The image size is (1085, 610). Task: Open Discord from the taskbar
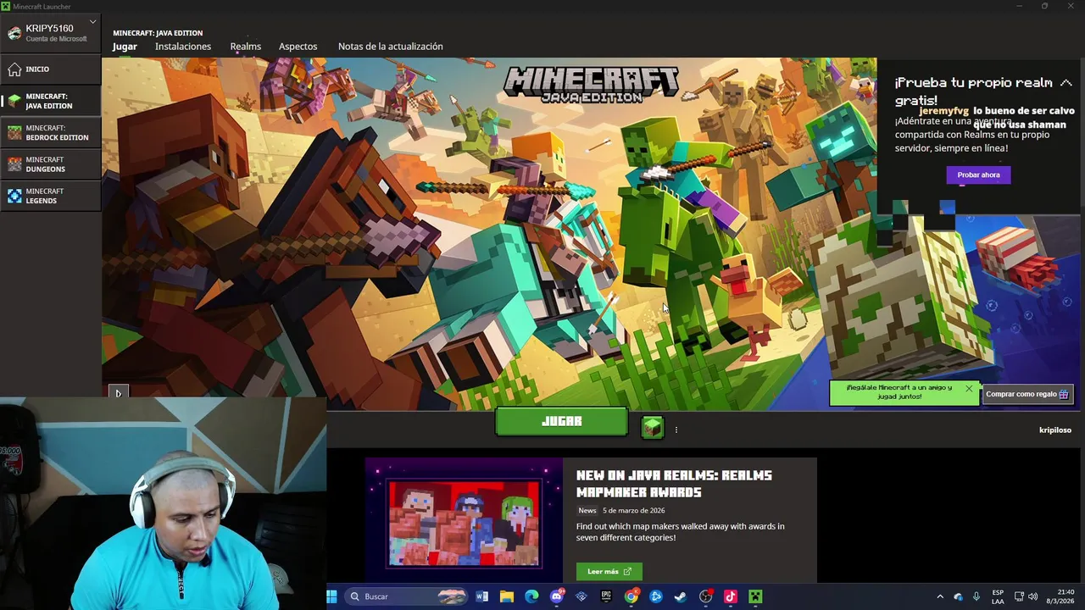[557, 596]
